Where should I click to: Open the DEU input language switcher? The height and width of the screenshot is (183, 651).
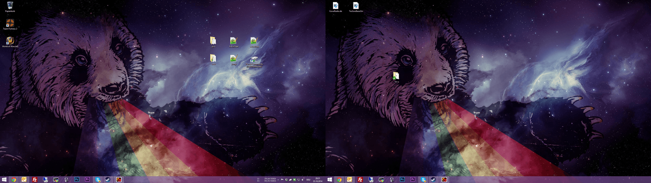pos(308,180)
